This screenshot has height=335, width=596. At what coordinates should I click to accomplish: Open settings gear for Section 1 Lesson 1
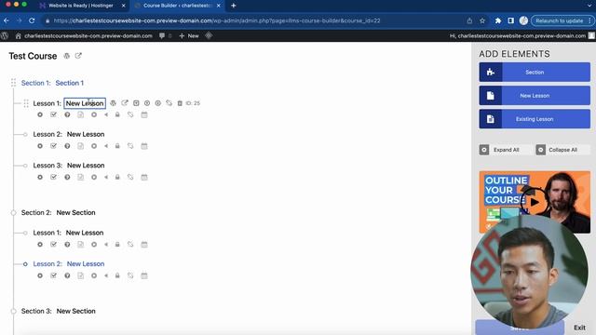tap(40, 114)
